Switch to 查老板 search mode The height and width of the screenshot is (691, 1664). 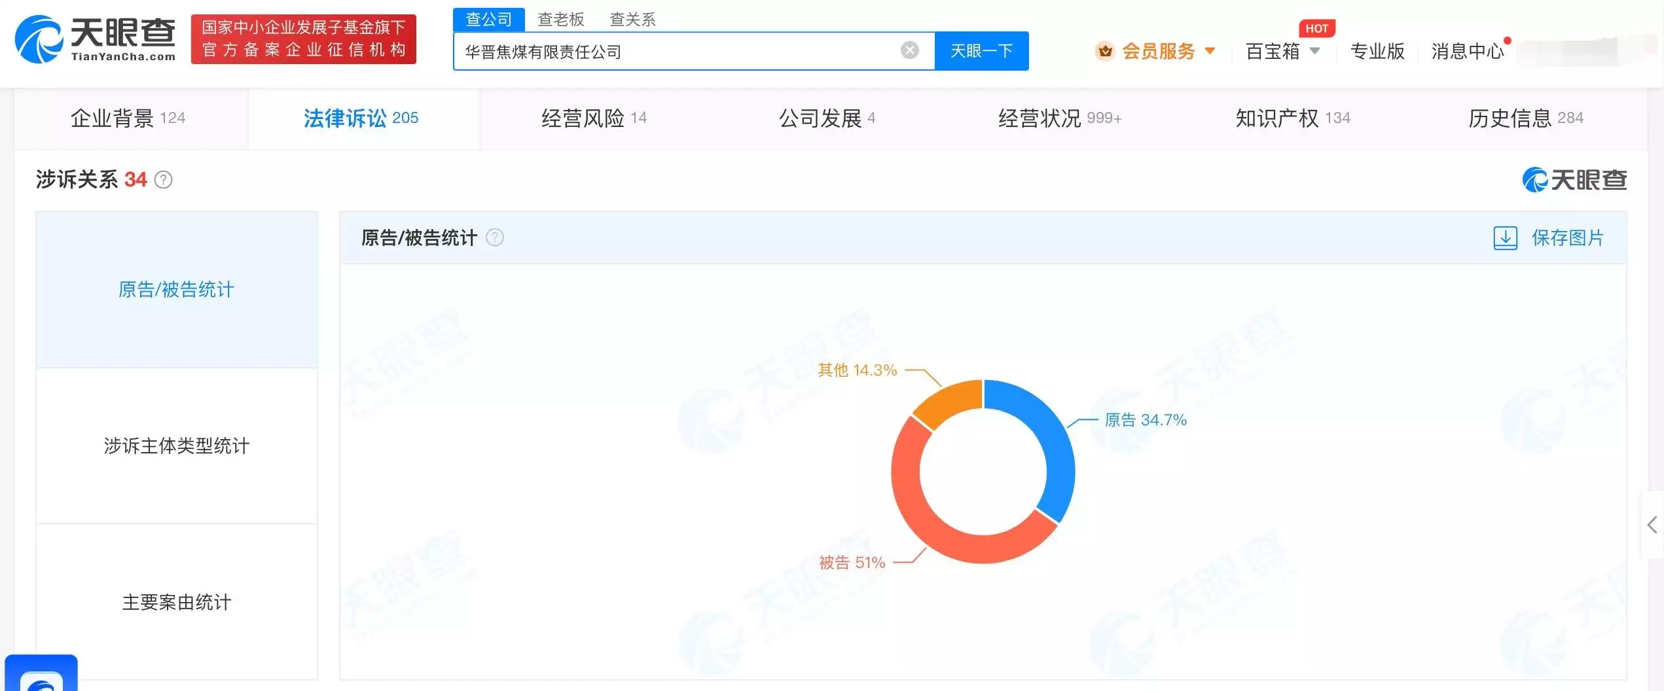pos(560,20)
